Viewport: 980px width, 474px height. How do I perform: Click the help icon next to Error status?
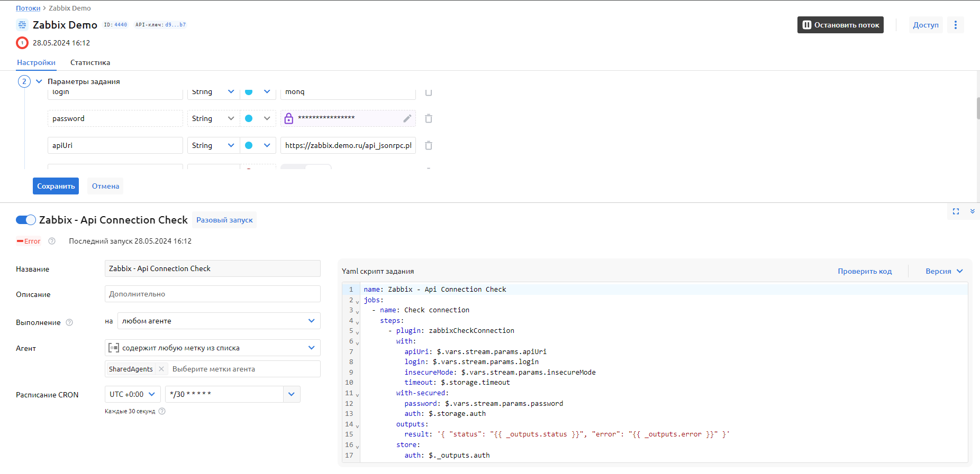point(52,241)
